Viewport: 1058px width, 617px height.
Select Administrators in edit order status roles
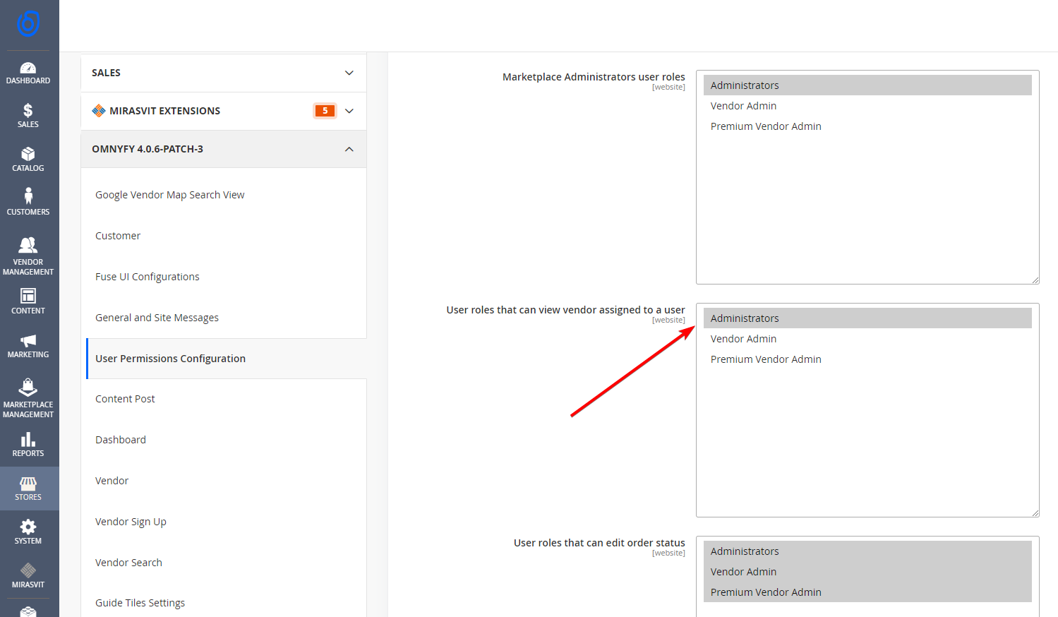click(745, 551)
